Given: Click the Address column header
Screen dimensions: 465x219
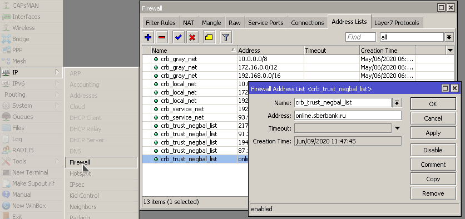Looking at the screenshot, I should (x=270, y=51).
